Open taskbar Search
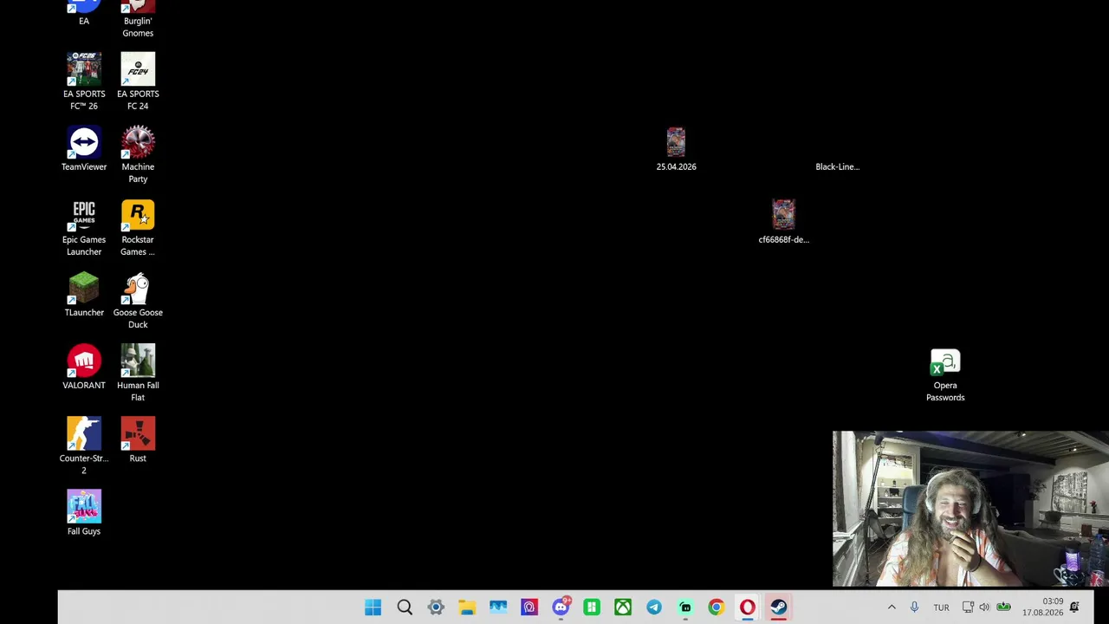Image resolution: width=1109 pixels, height=624 pixels. pos(405,608)
